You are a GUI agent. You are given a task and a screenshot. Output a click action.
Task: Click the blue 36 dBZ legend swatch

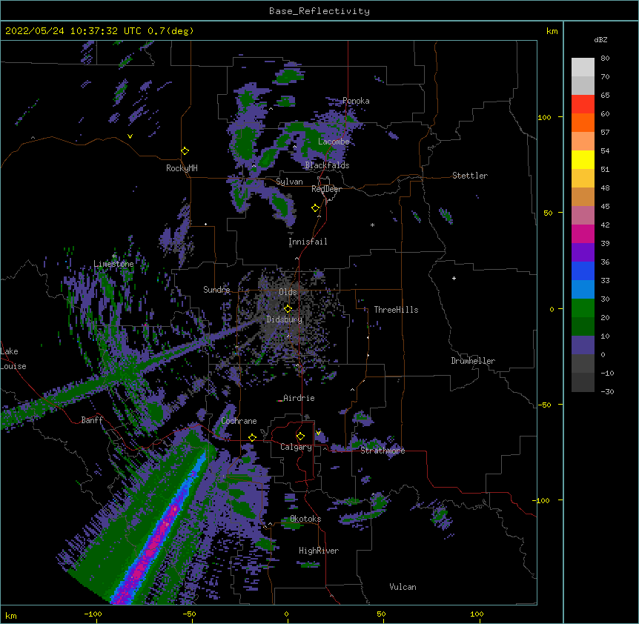pyautogui.click(x=583, y=270)
